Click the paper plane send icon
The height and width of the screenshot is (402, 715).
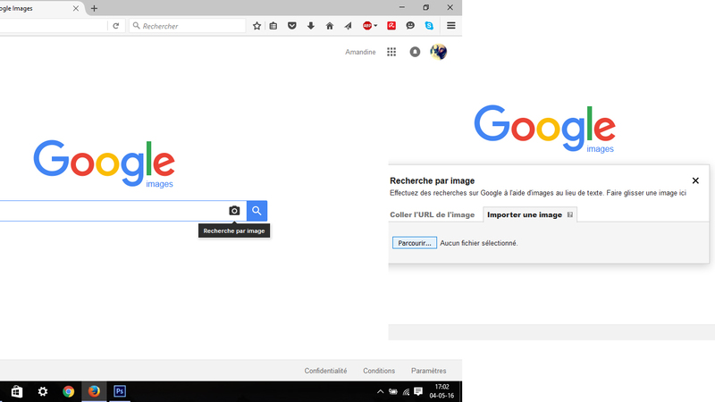348,26
